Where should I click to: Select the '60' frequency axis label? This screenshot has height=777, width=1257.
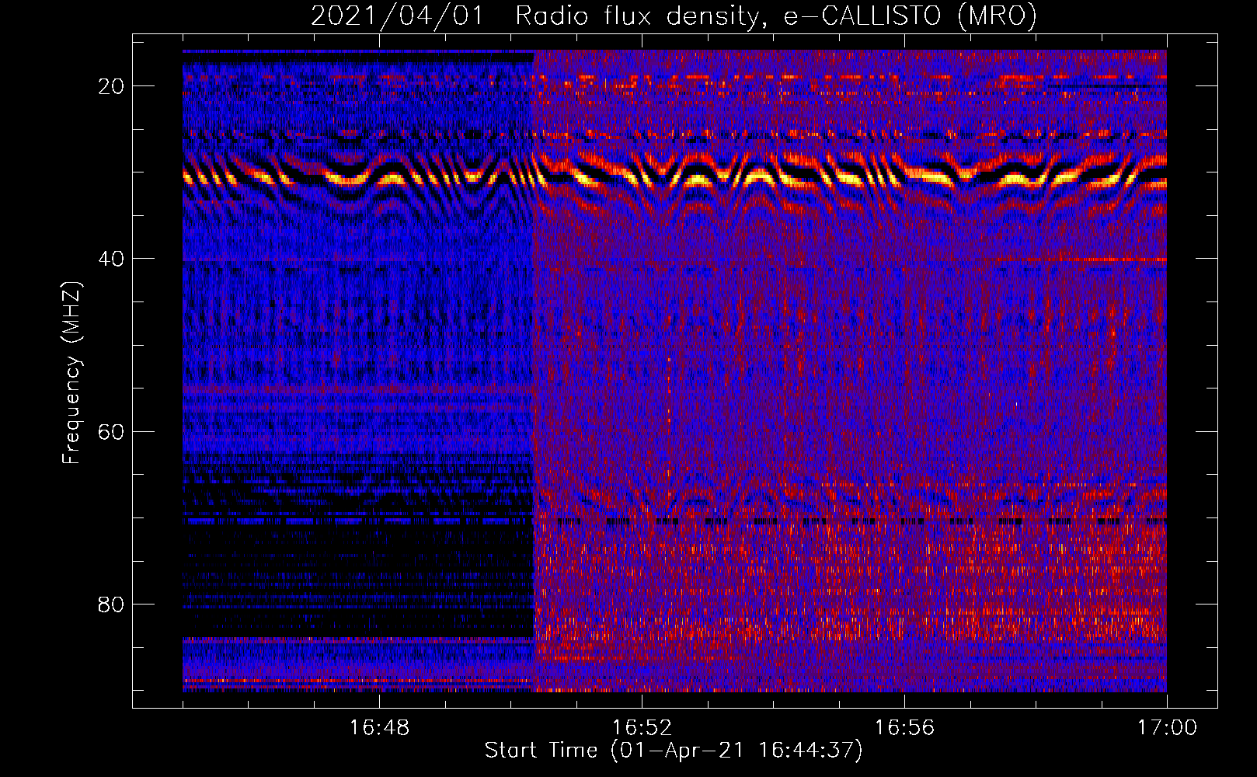tap(111, 431)
